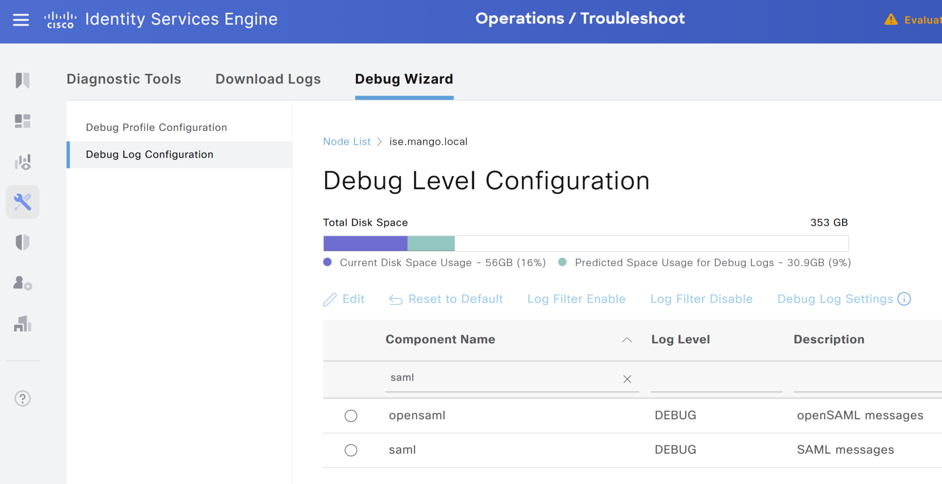Viewport: 942px width, 484px height.
Task: Click the purple current usage bar segment
Action: pyautogui.click(x=365, y=243)
